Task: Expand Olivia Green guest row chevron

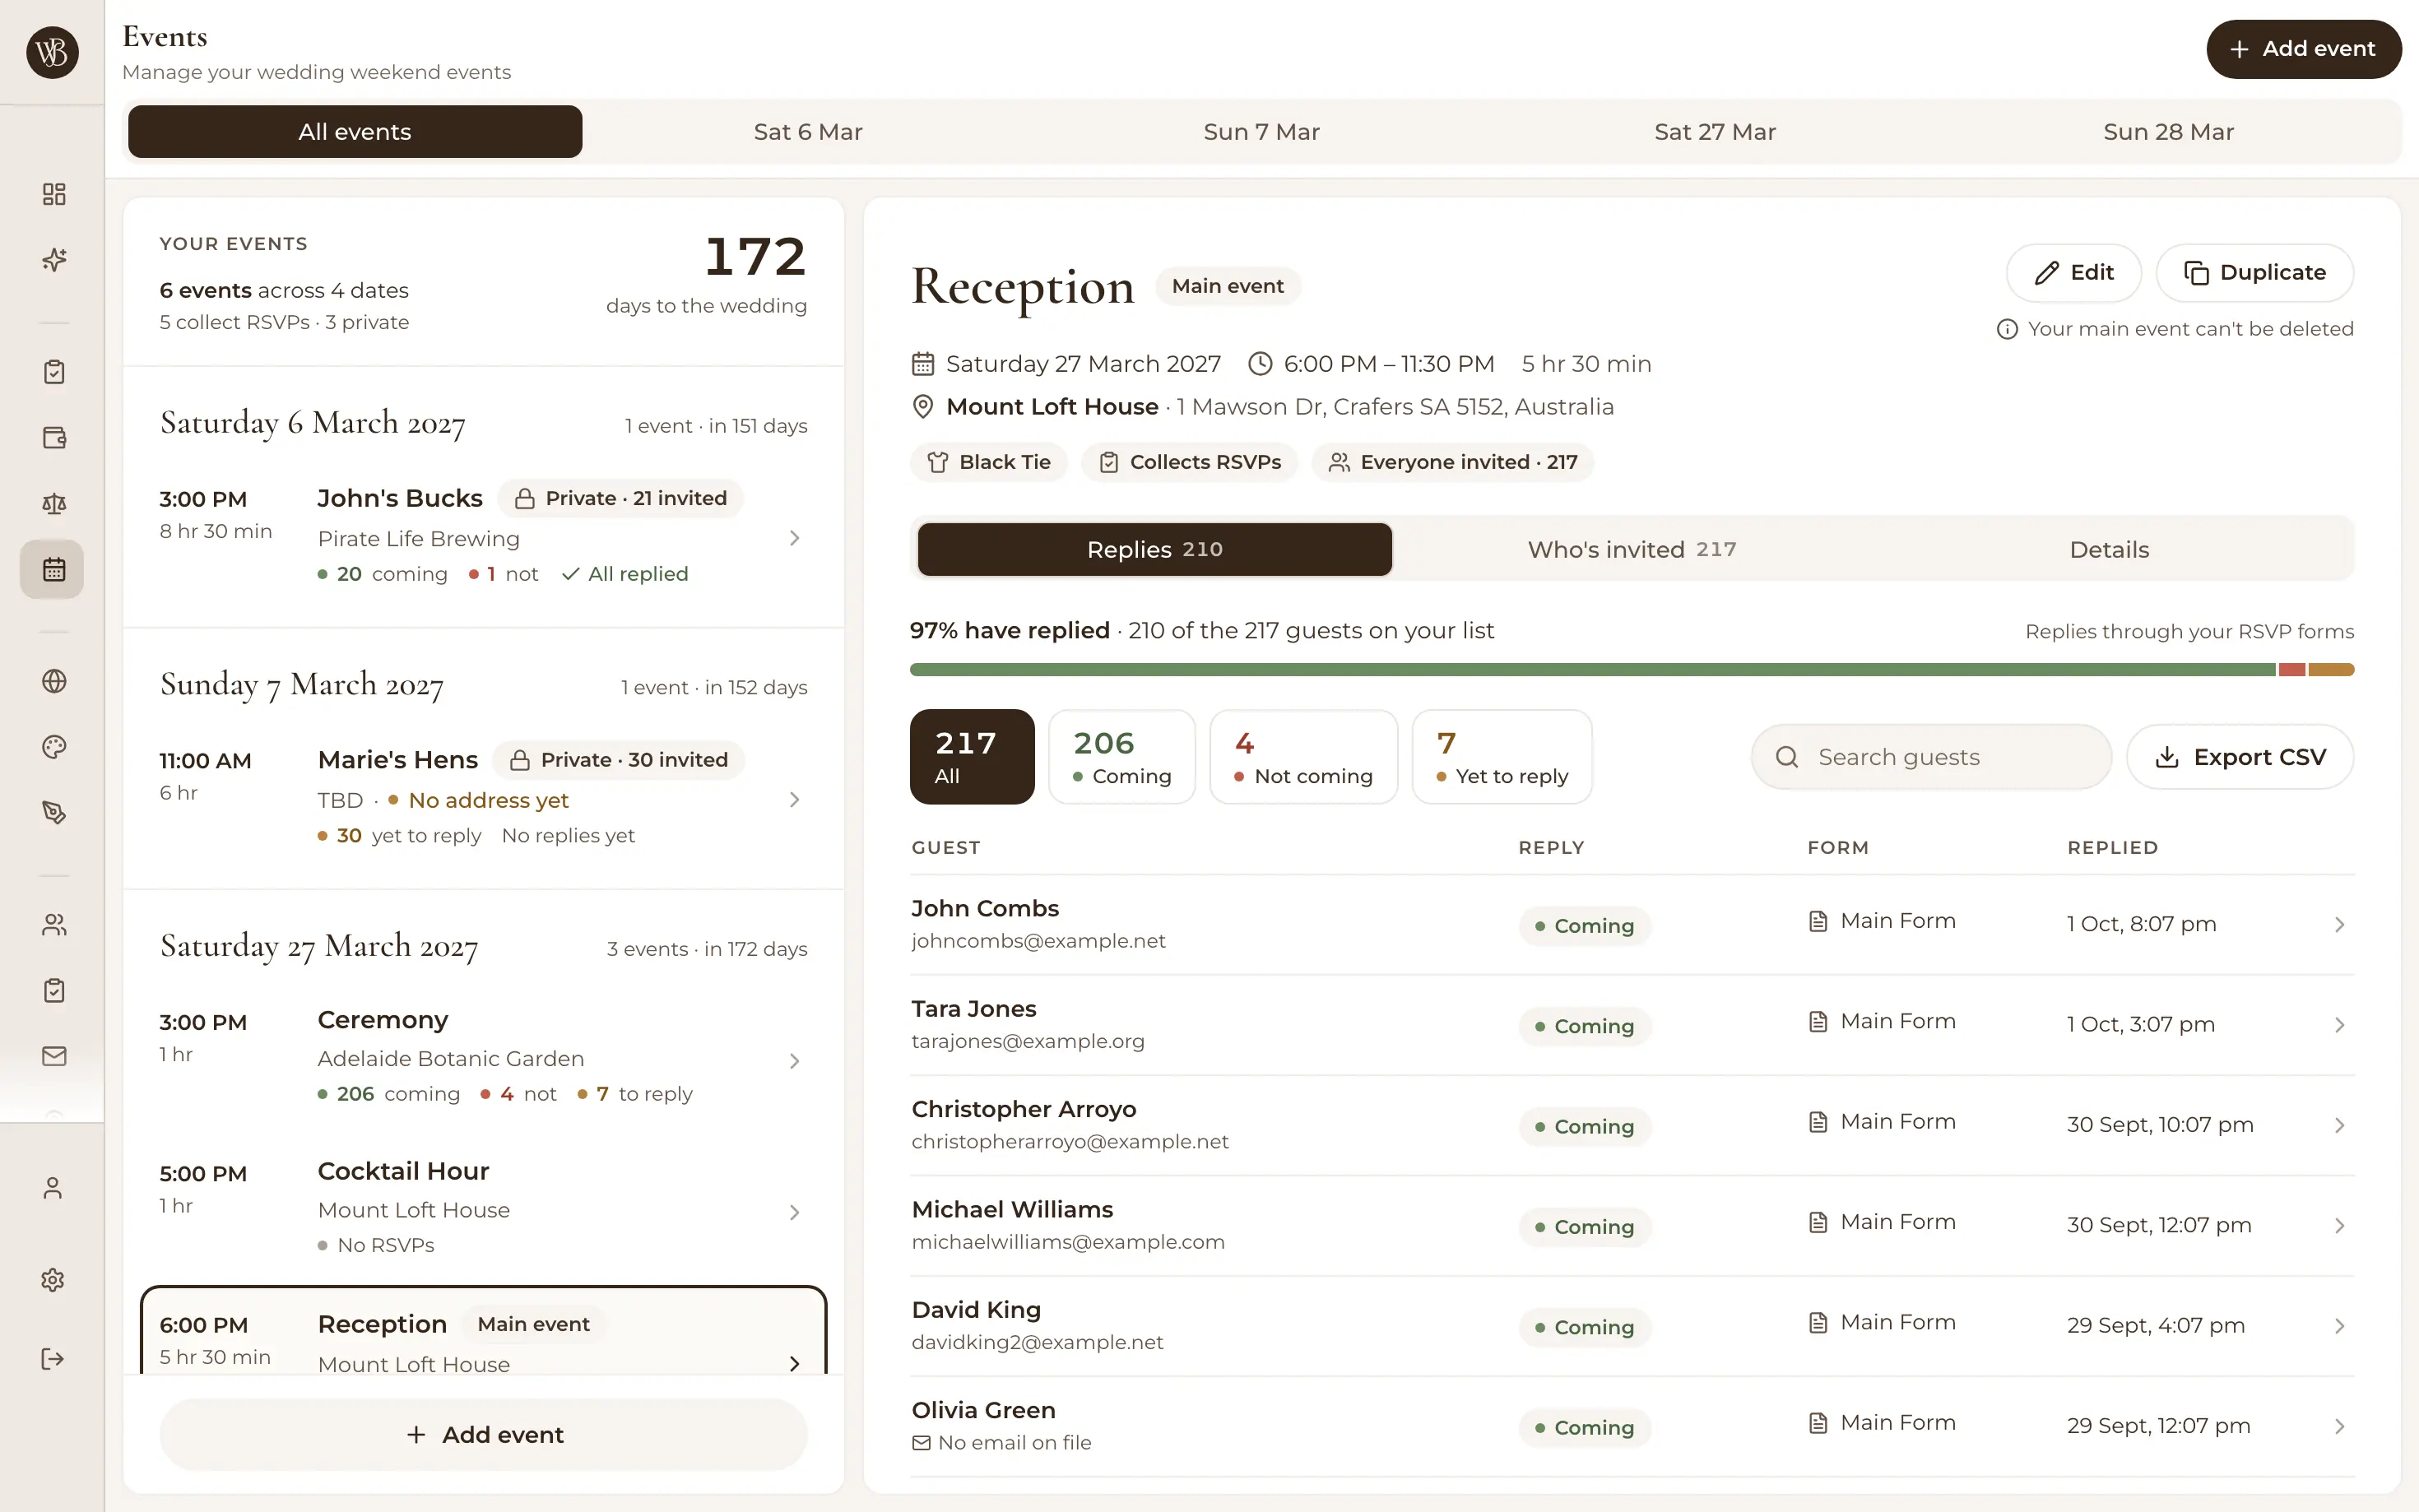Action: pos(2339,1427)
